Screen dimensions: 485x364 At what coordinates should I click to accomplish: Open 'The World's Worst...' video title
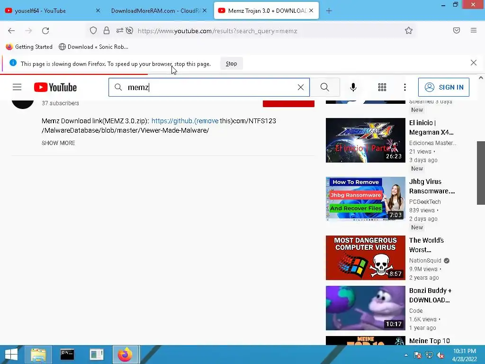(426, 245)
